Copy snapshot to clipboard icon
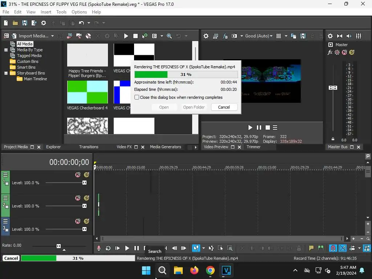 coord(294,36)
